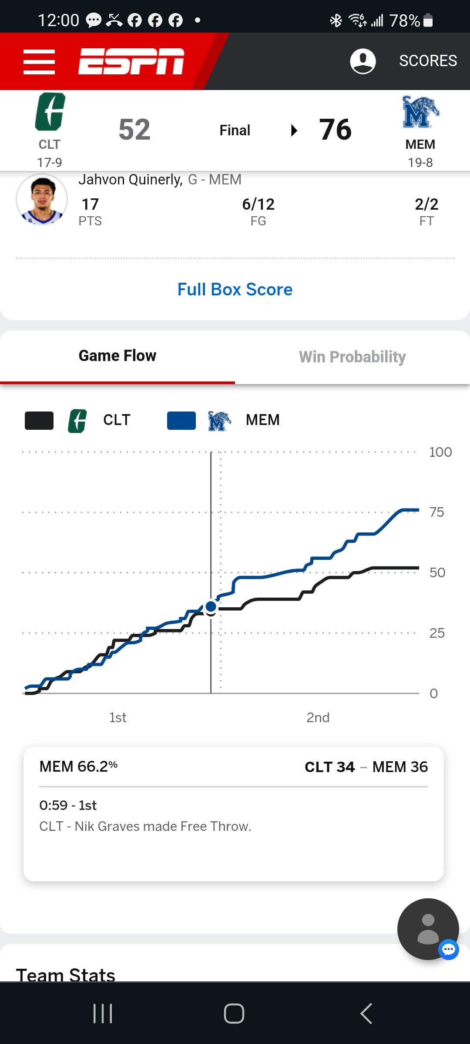Tap the ESPN logo
470x1044 pixels.
131,61
